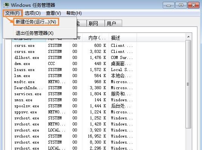Maximize the Task Manager window
This screenshot has width=202, height=150.
click(x=181, y=5)
